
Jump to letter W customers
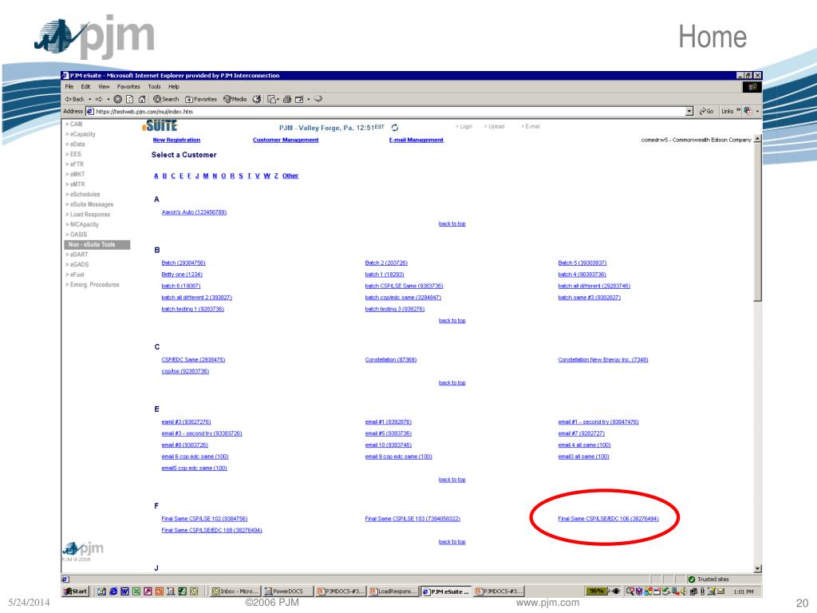266,176
